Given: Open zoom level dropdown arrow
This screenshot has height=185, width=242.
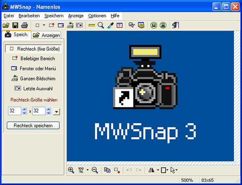Looking at the screenshot, I should click(88, 170).
